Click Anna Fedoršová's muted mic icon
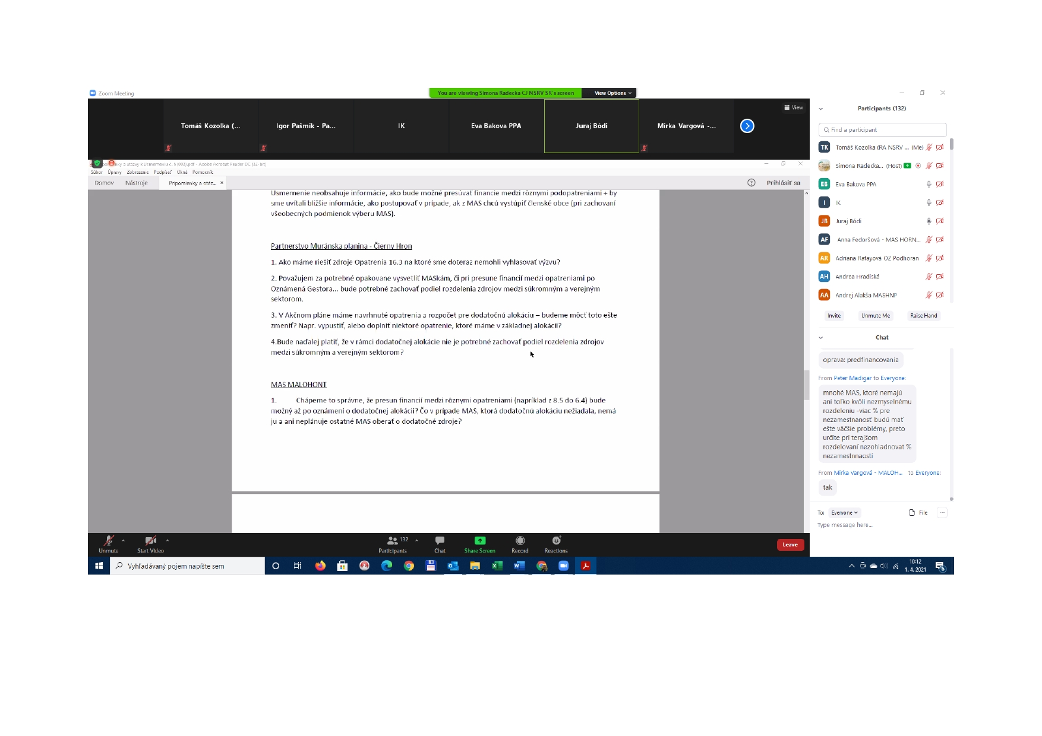Screen dimensions: 1042x736 929,239
